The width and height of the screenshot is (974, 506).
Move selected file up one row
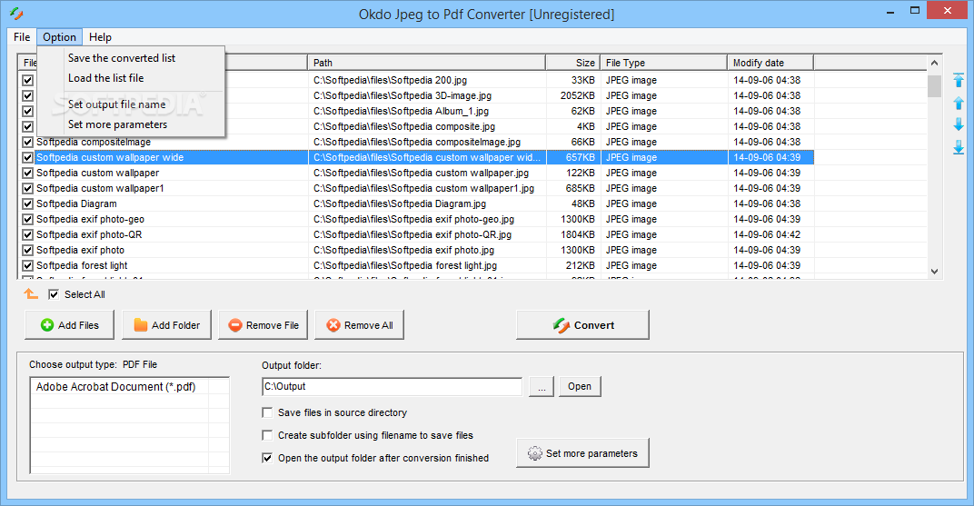[959, 103]
